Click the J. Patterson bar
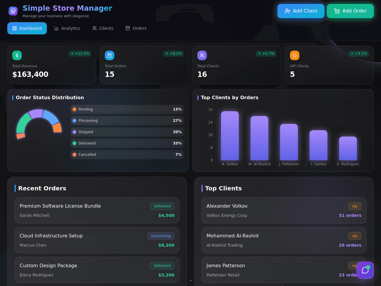The height and width of the screenshot is (286, 381). [289, 142]
